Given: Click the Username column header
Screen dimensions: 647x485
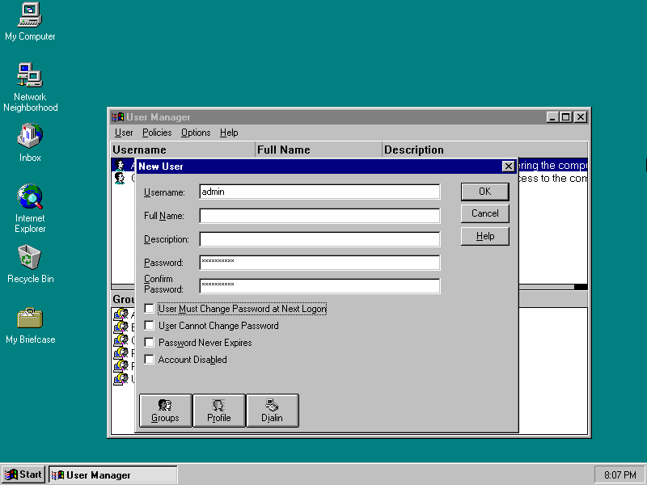Looking at the screenshot, I should [184, 150].
